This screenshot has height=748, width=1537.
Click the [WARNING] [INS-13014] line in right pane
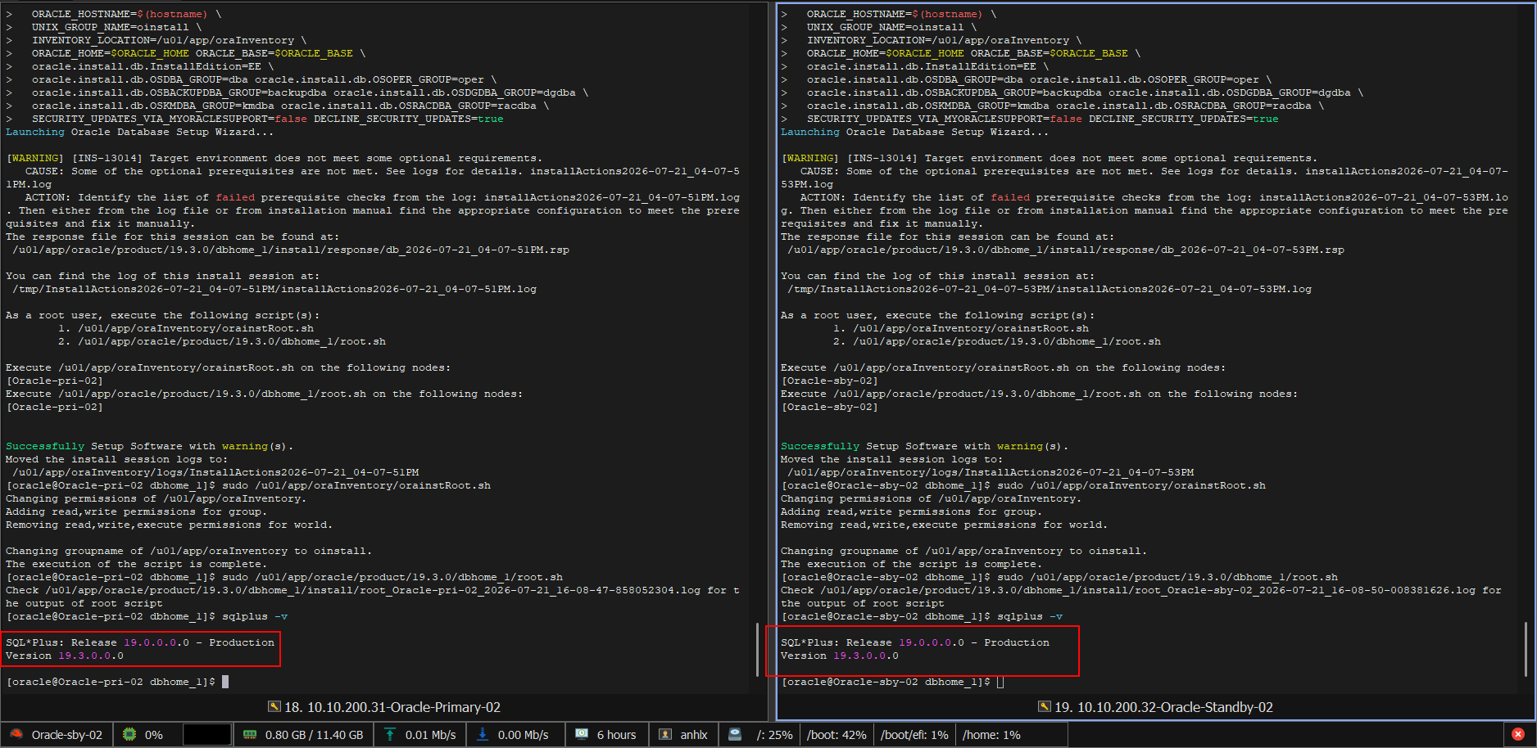coord(1049,158)
